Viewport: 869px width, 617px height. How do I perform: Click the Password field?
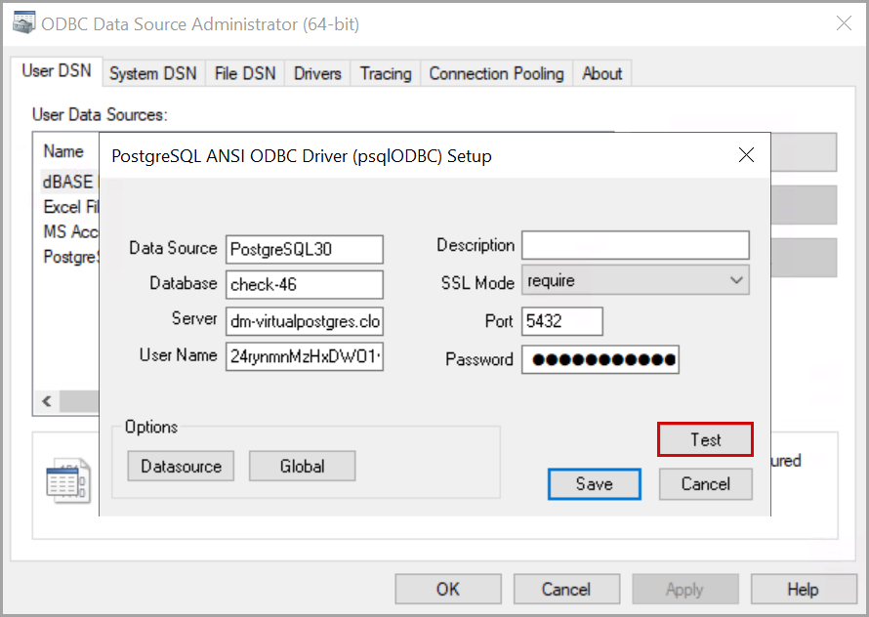pos(600,359)
